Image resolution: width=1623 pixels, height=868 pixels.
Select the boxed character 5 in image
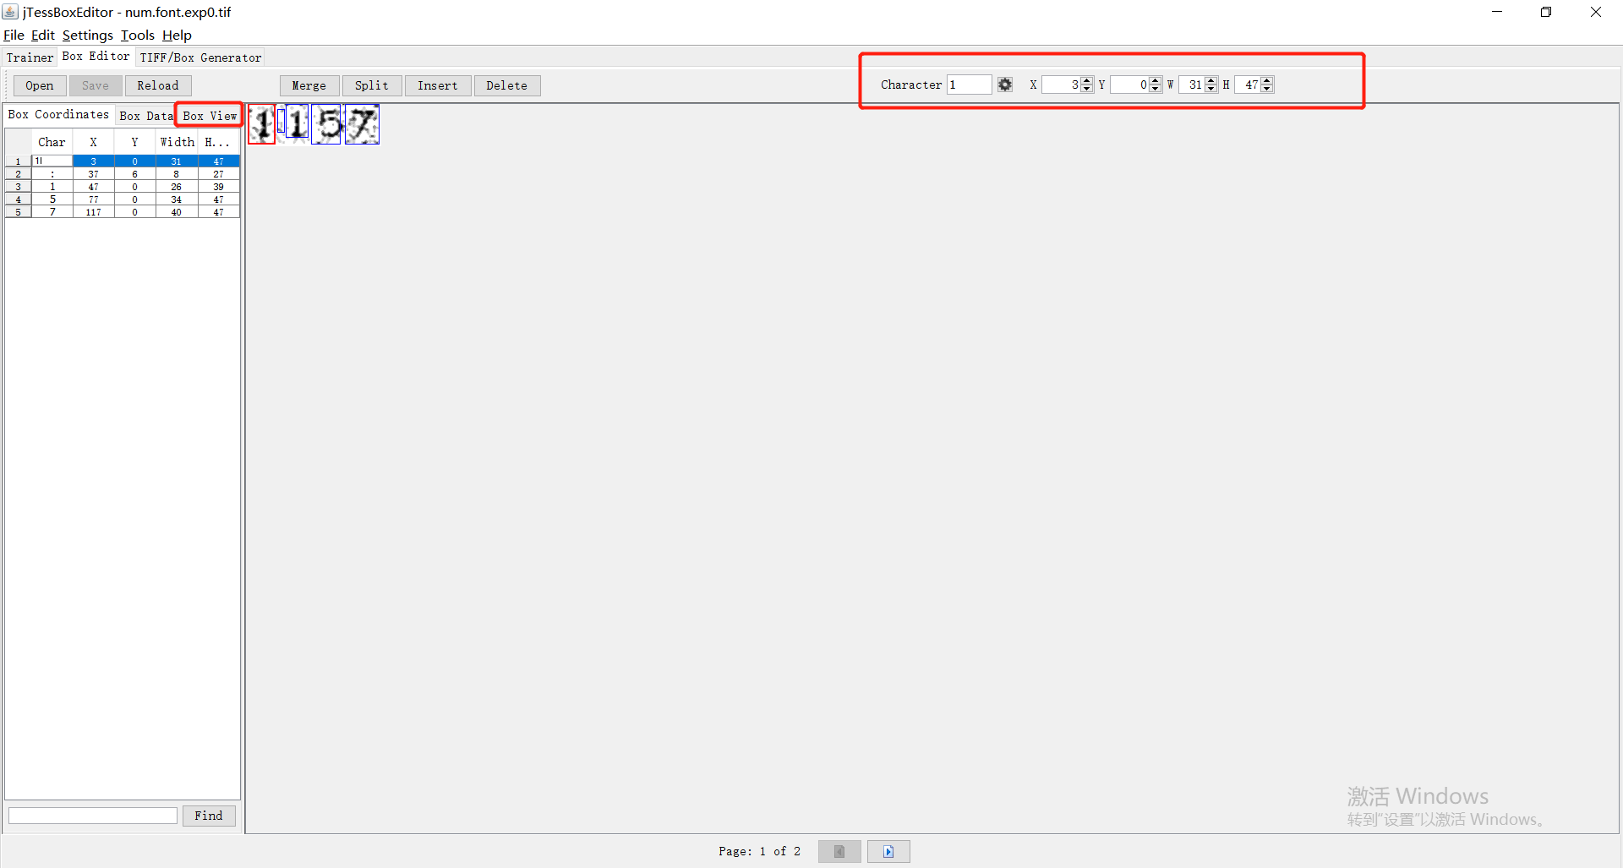(325, 124)
